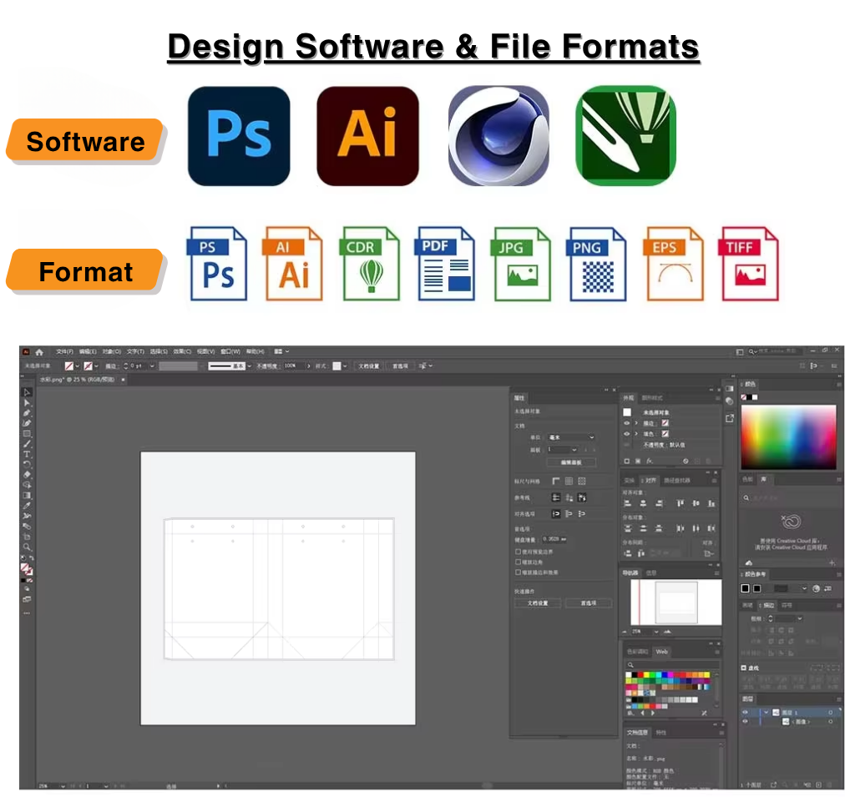The height and width of the screenshot is (797, 845).
Task: Click the PDF file format icon
Action: [447, 264]
